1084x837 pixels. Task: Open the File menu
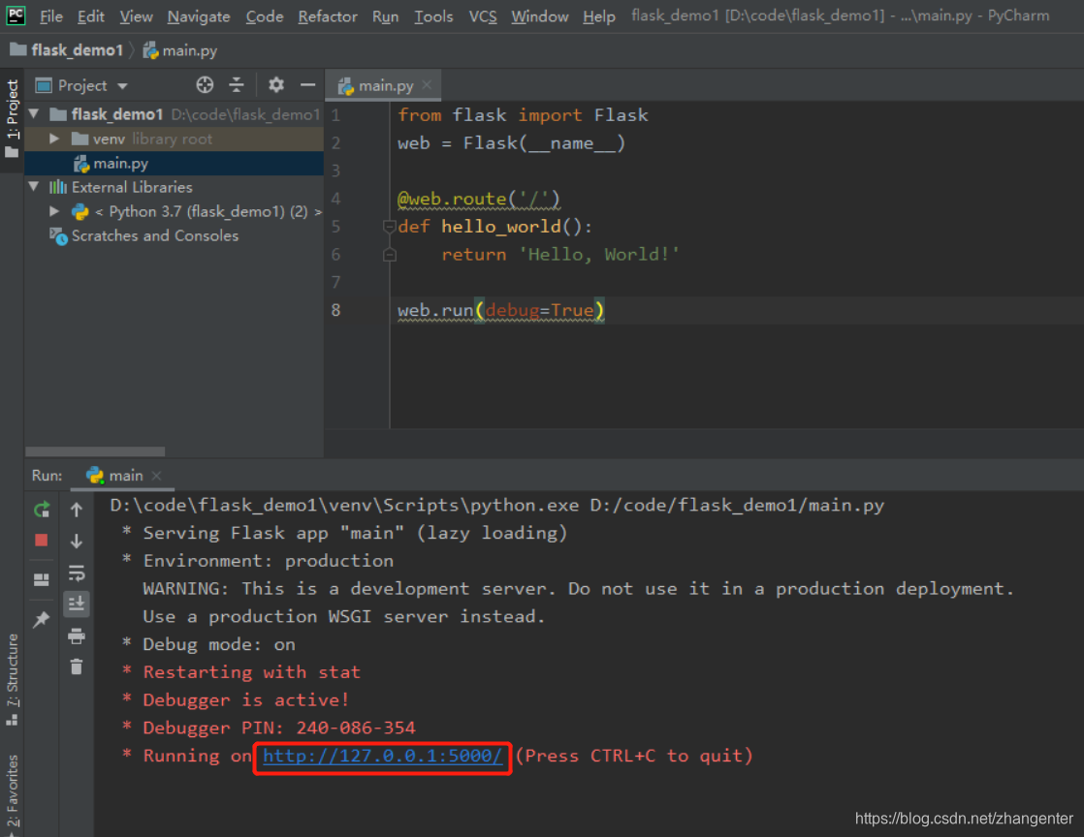[51, 15]
